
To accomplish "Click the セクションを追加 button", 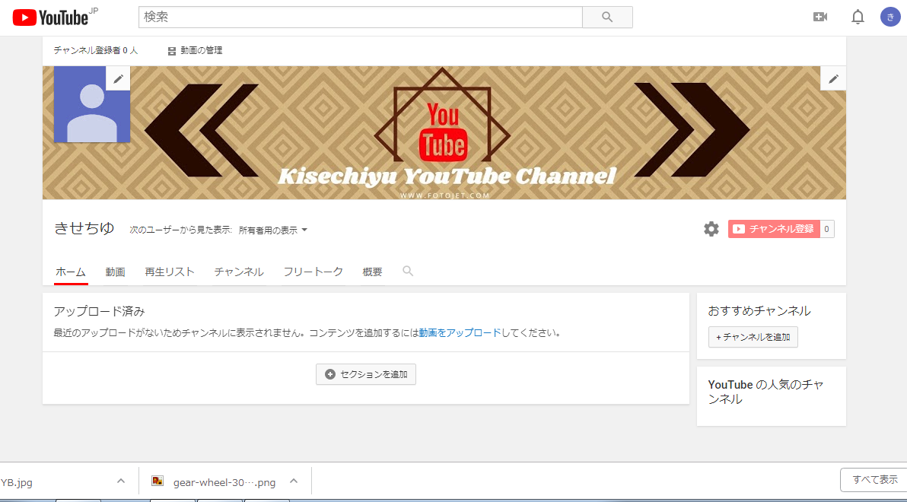I will coord(365,374).
